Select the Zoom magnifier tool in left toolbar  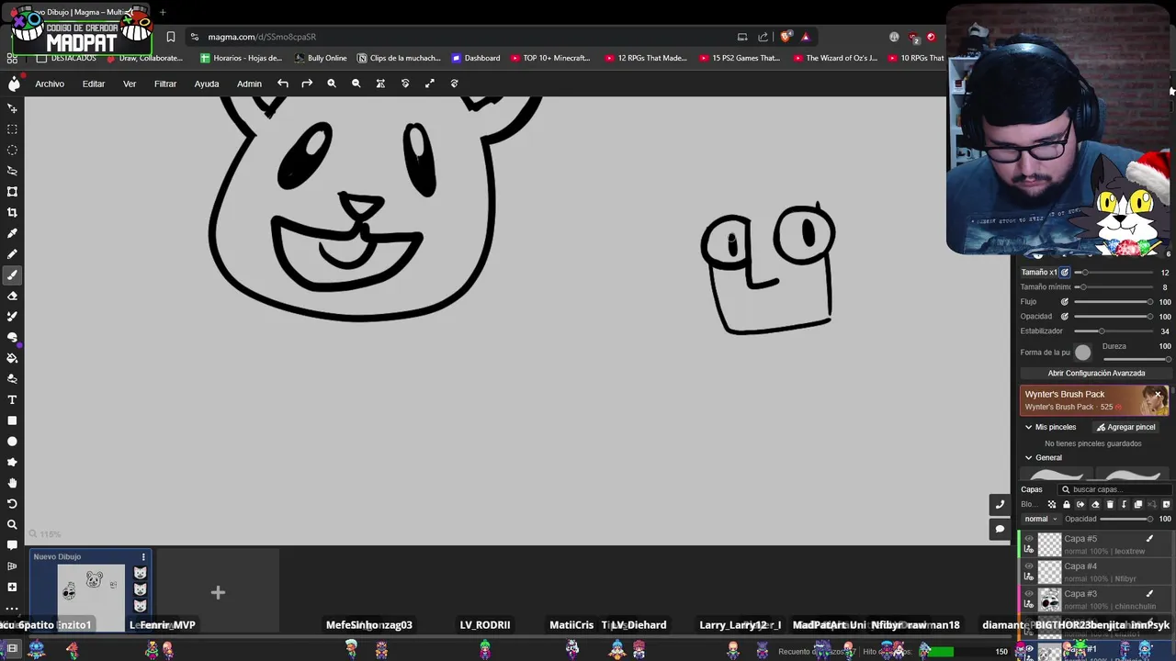(x=12, y=524)
